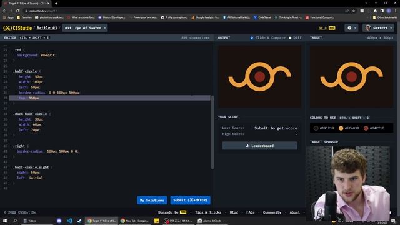The width and height of the screenshot is (400, 225).
Task: Open the Blog footer link
Action: (234, 212)
